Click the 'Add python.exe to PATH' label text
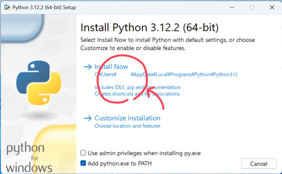The height and width of the screenshot is (174, 282). pos(120,163)
